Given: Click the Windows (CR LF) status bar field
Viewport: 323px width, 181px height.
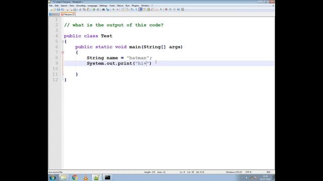Looking at the screenshot, I should 234,172.
